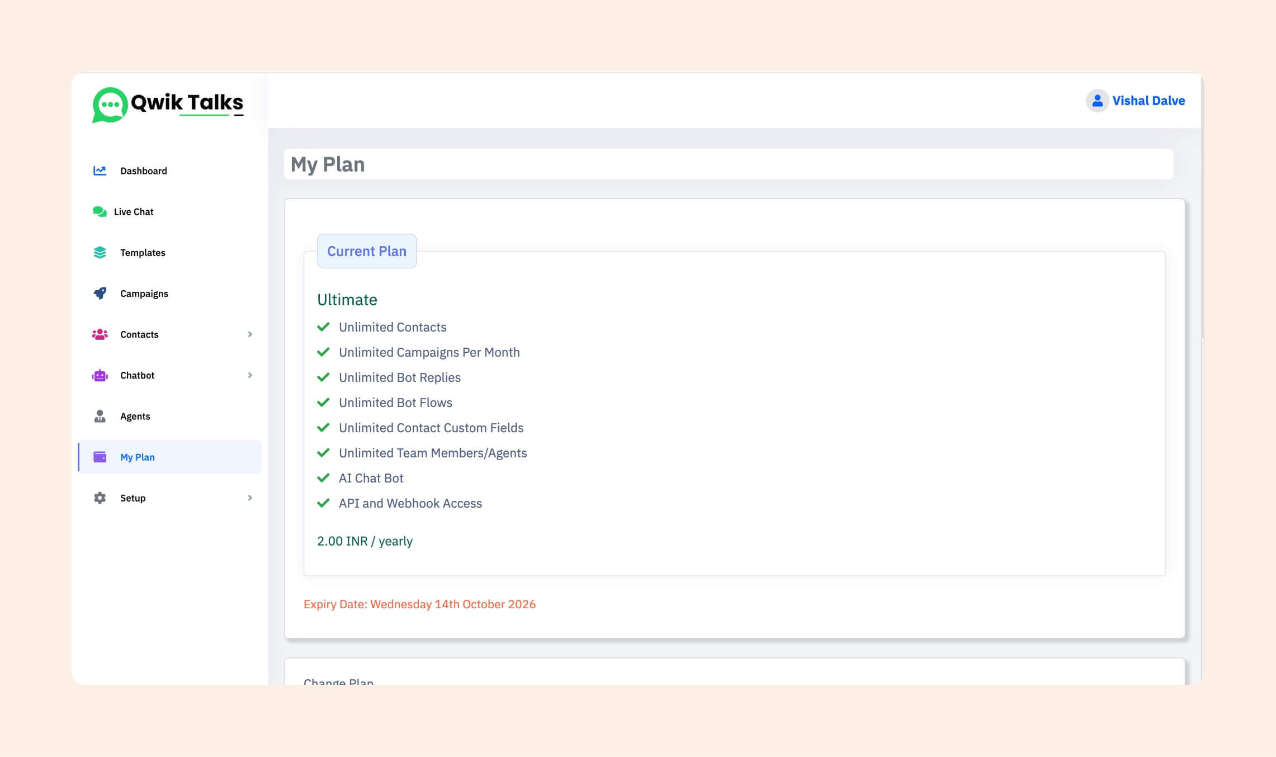Click the Setup gear icon

click(100, 498)
